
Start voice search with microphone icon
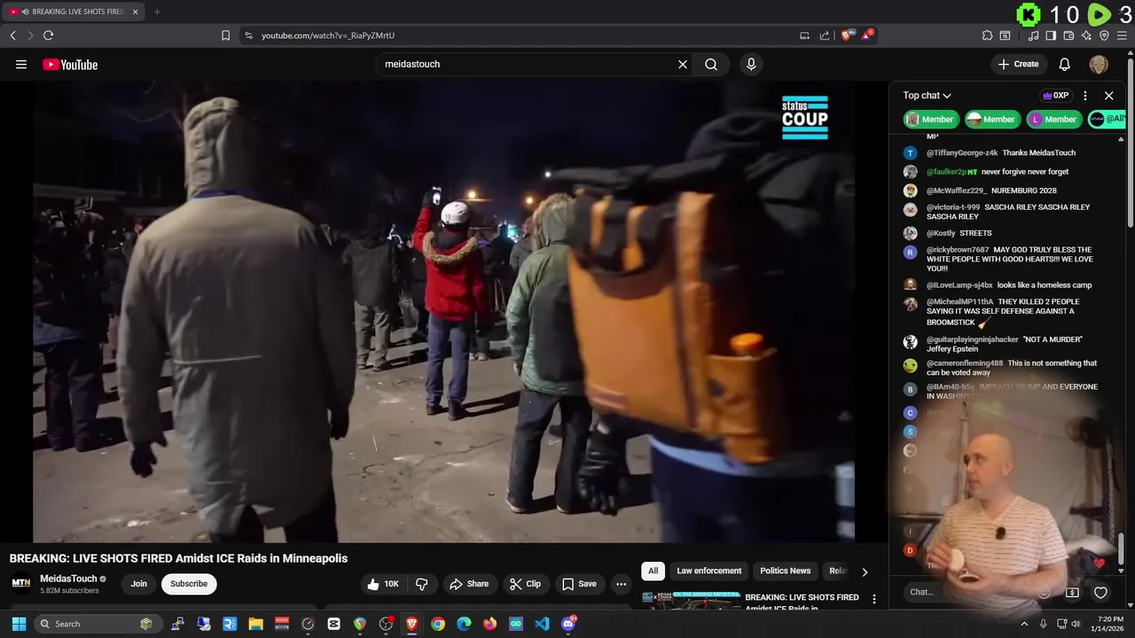click(751, 64)
